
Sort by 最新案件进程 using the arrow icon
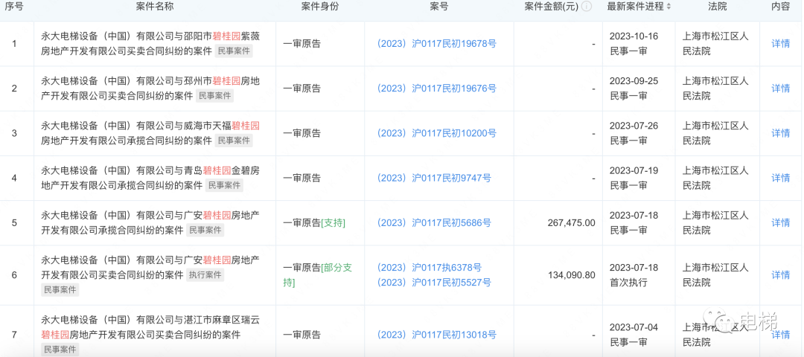click(x=669, y=7)
